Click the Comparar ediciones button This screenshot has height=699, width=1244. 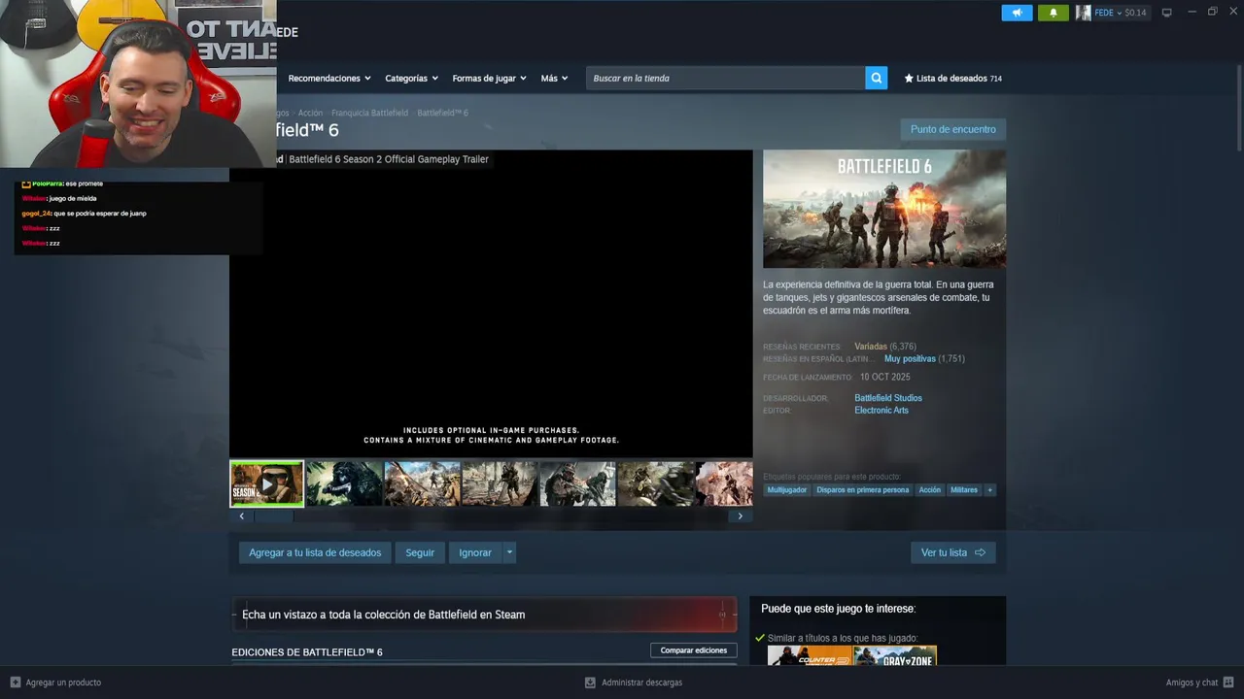click(694, 650)
